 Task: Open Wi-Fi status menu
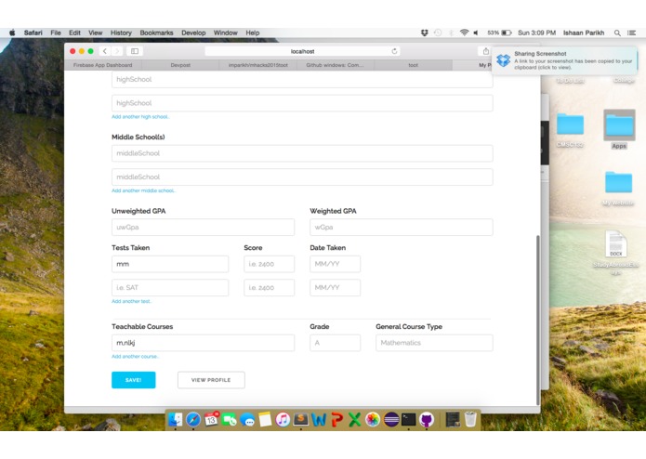coord(464,33)
